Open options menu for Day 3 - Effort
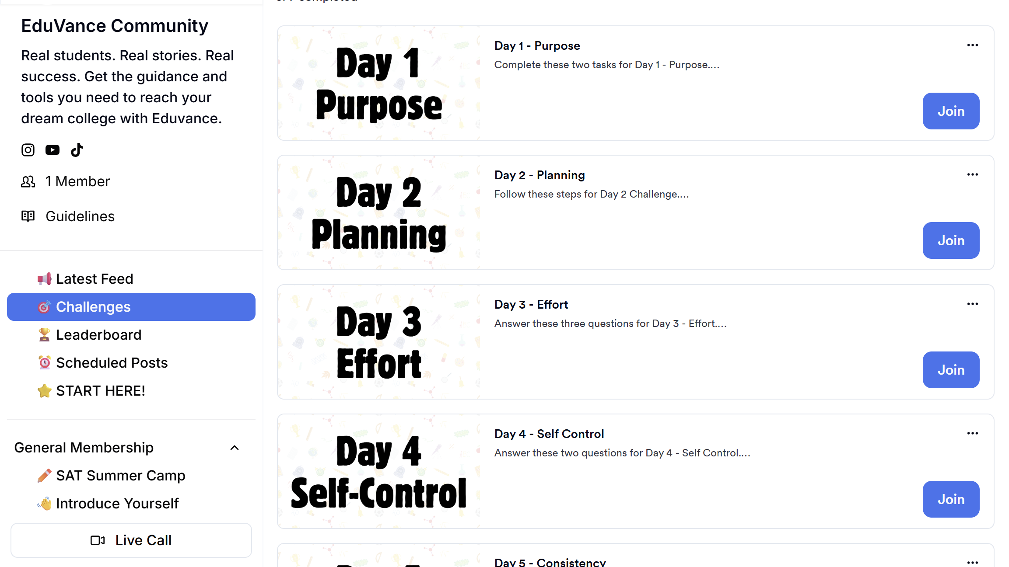The height and width of the screenshot is (567, 1009). [972, 304]
